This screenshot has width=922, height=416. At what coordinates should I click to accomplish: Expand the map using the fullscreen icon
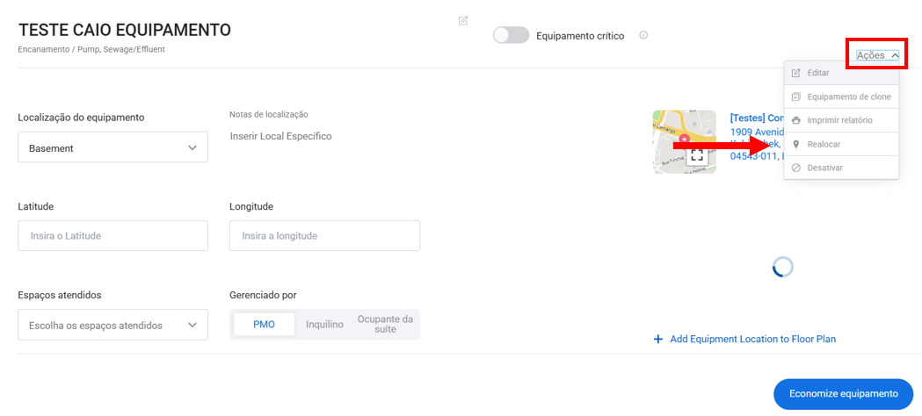tap(697, 154)
